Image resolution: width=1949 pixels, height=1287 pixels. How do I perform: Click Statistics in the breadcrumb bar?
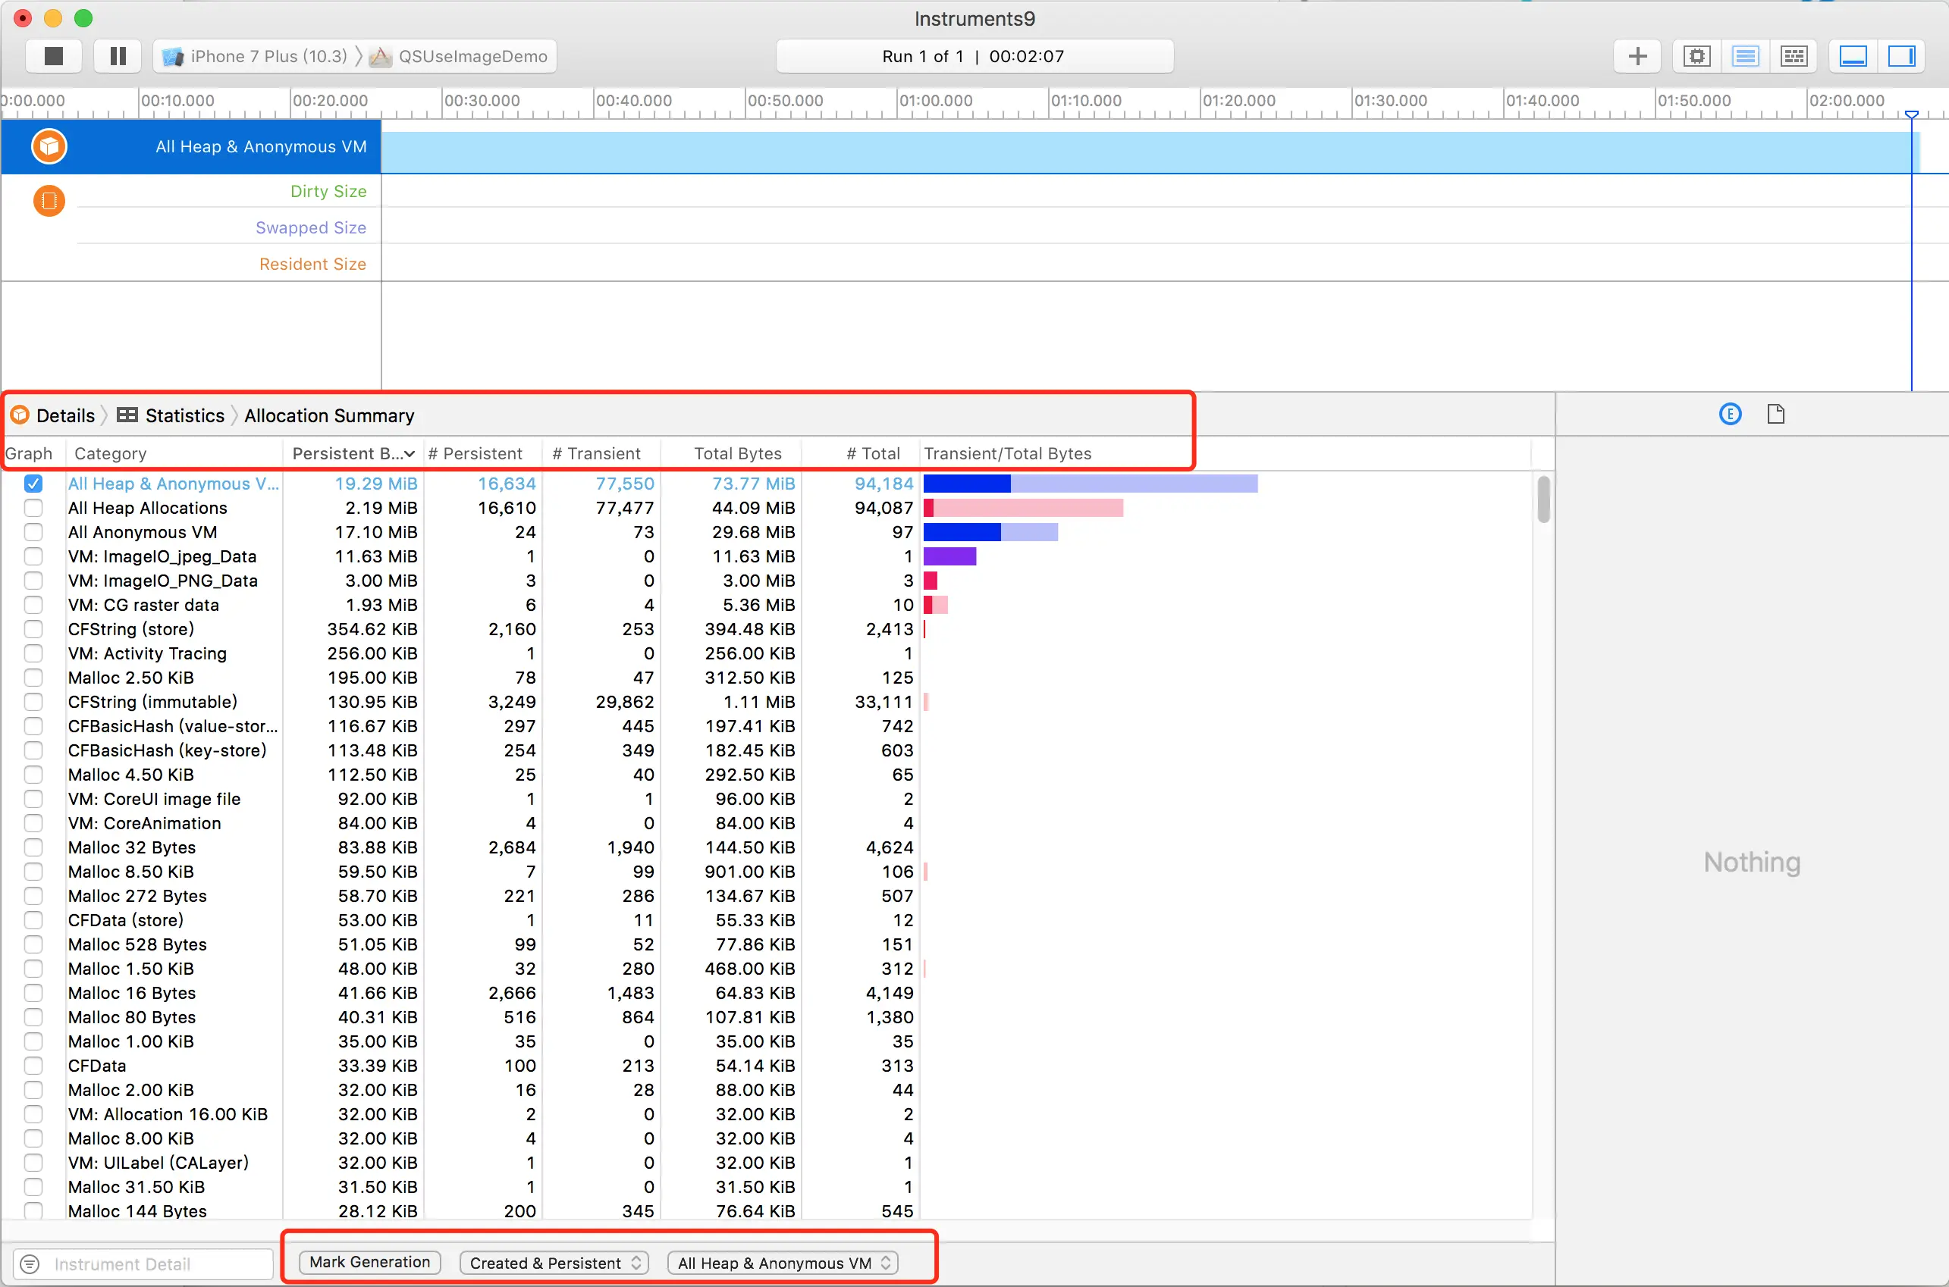[184, 415]
